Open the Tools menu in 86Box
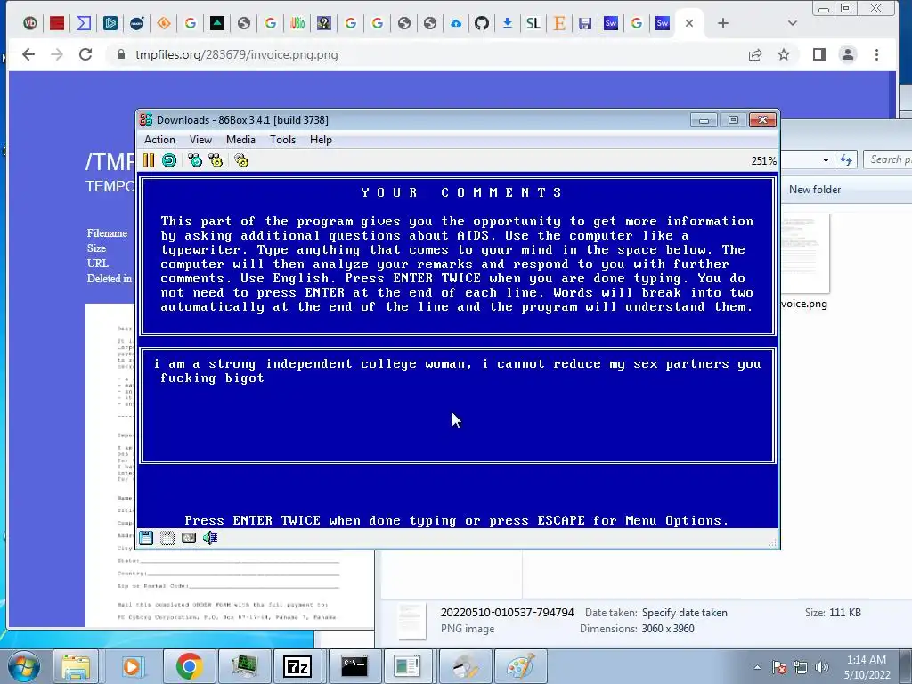The image size is (912, 684). pos(282,140)
